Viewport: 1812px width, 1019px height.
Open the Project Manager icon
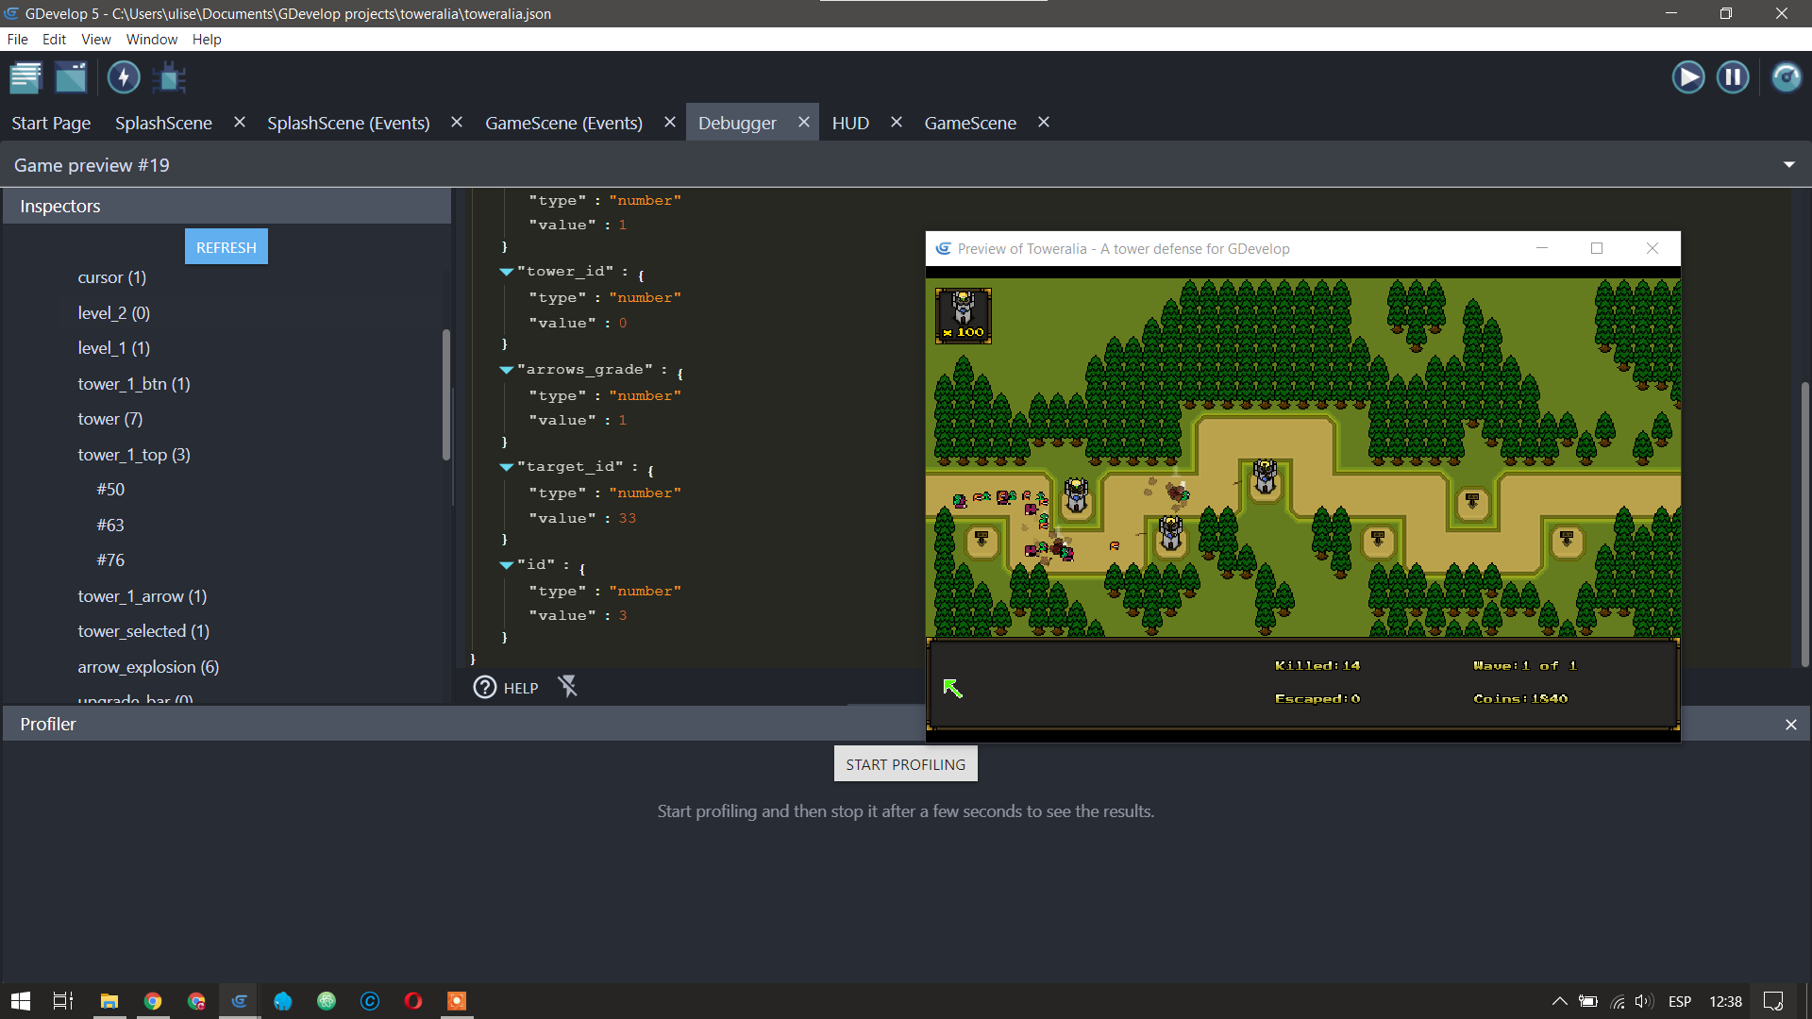tap(25, 77)
